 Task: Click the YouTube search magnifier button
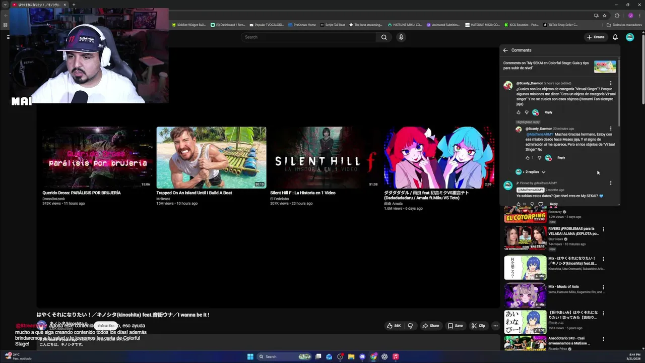pyautogui.click(x=384, y=37)
